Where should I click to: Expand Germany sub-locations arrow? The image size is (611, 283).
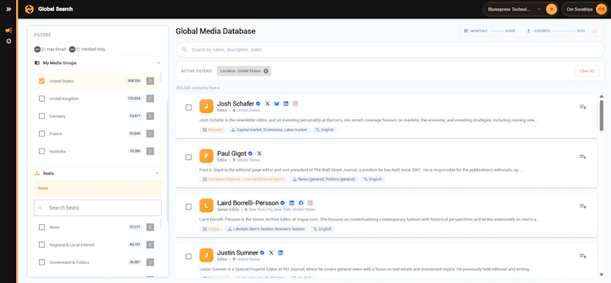point(150,116)
